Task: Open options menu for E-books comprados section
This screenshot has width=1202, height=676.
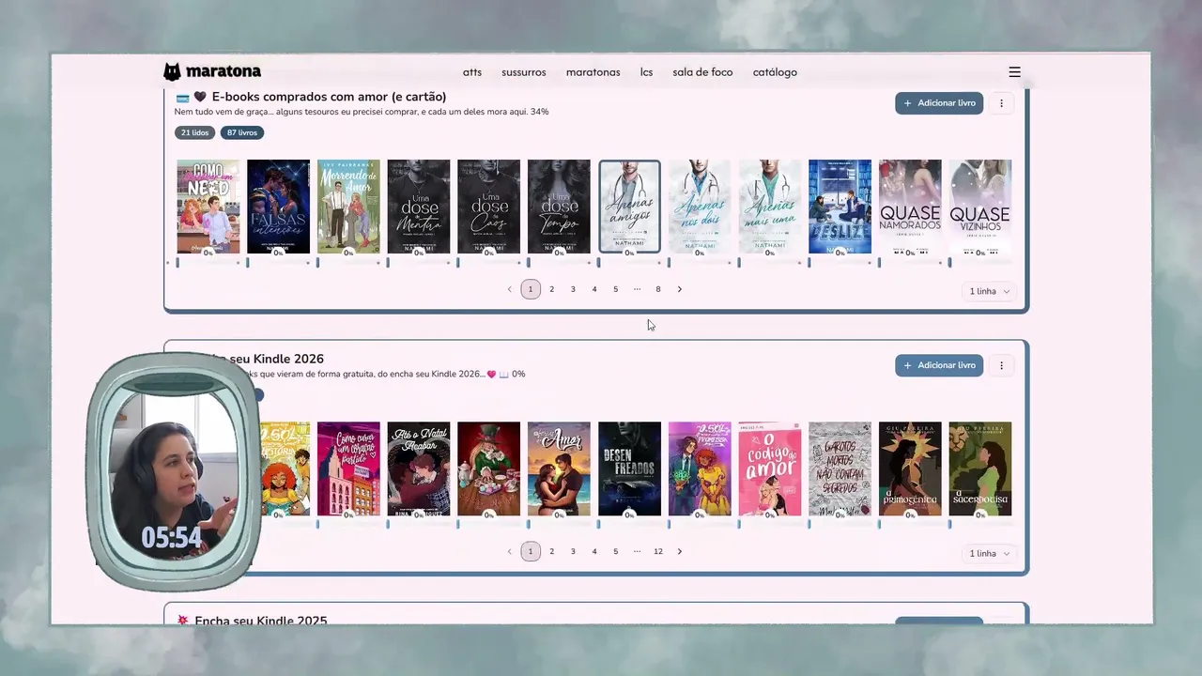Action: tap(1001, 103)
